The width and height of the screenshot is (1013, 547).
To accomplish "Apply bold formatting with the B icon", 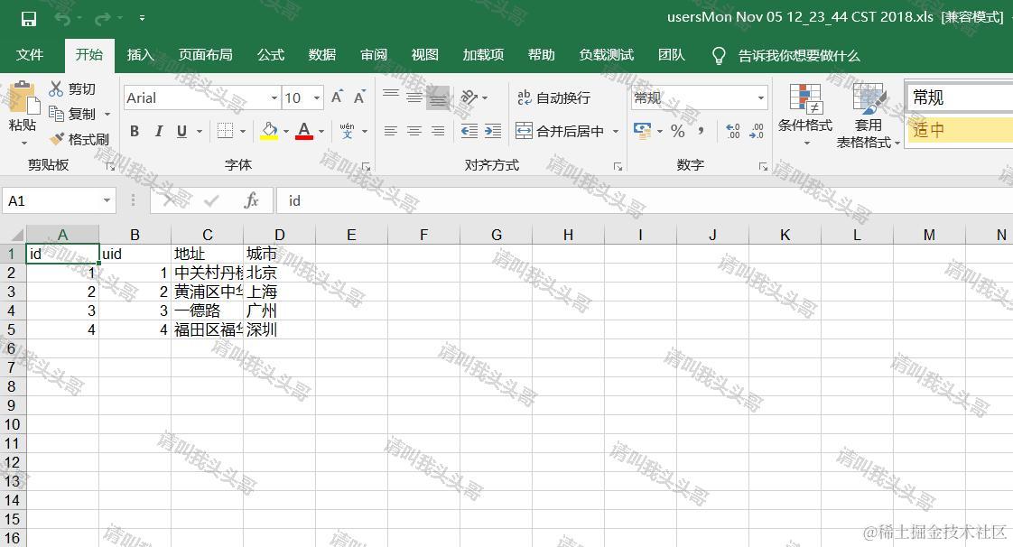I will [x=135, y=130].
